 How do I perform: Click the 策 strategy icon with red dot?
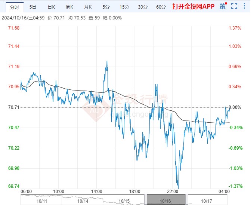coord(223,6)
